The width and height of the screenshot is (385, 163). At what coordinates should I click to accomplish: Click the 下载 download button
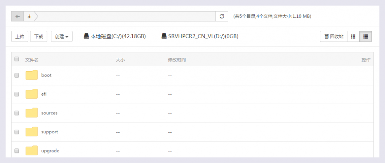[39, 36]
